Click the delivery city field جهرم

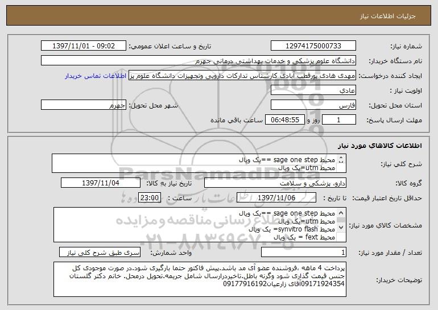pos(84,105)
